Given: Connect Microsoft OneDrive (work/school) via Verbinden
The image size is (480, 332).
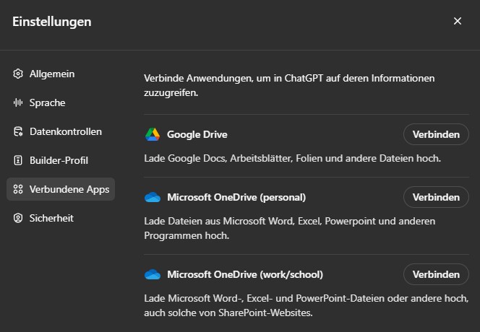Looking at the screenshot, I should pyautogui.click(x=436, y=274).
